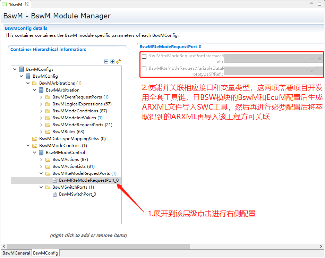The image size is (325, 258).
Task: Click the BswMSwitchPort_0 document icon
Action: pos(54,194)
